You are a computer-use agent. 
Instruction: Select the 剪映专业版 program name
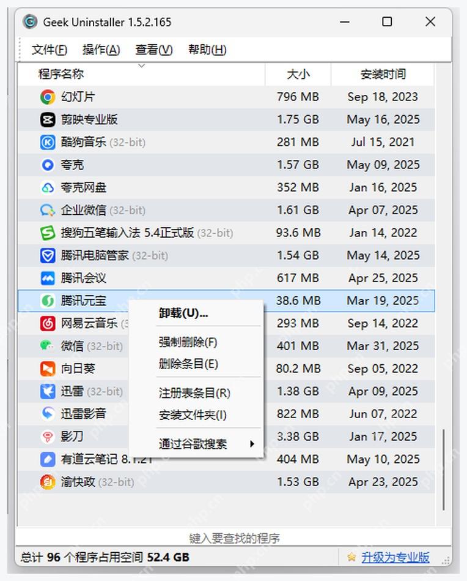tap(89, 119)
